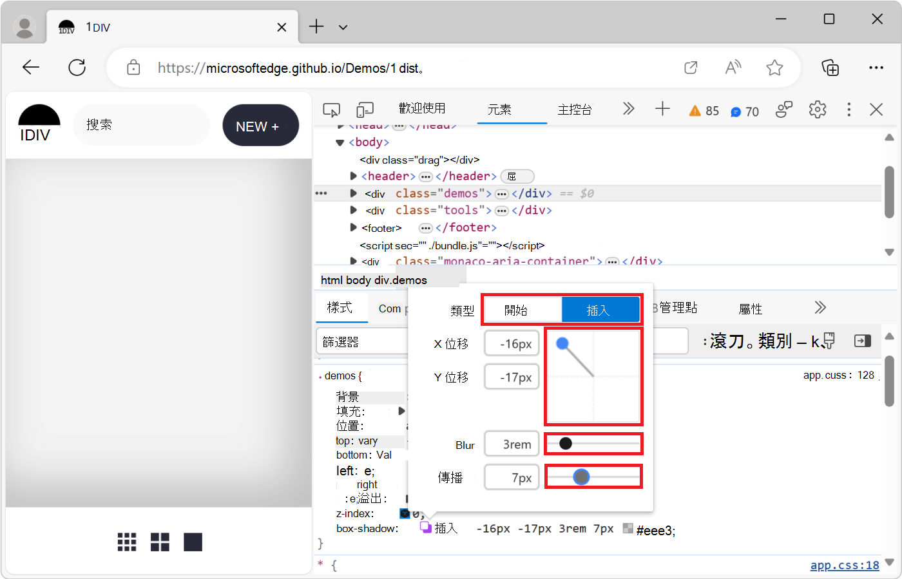Click the 搜索 search field
This screenshot has width=902, height=579.
(141, 124)
